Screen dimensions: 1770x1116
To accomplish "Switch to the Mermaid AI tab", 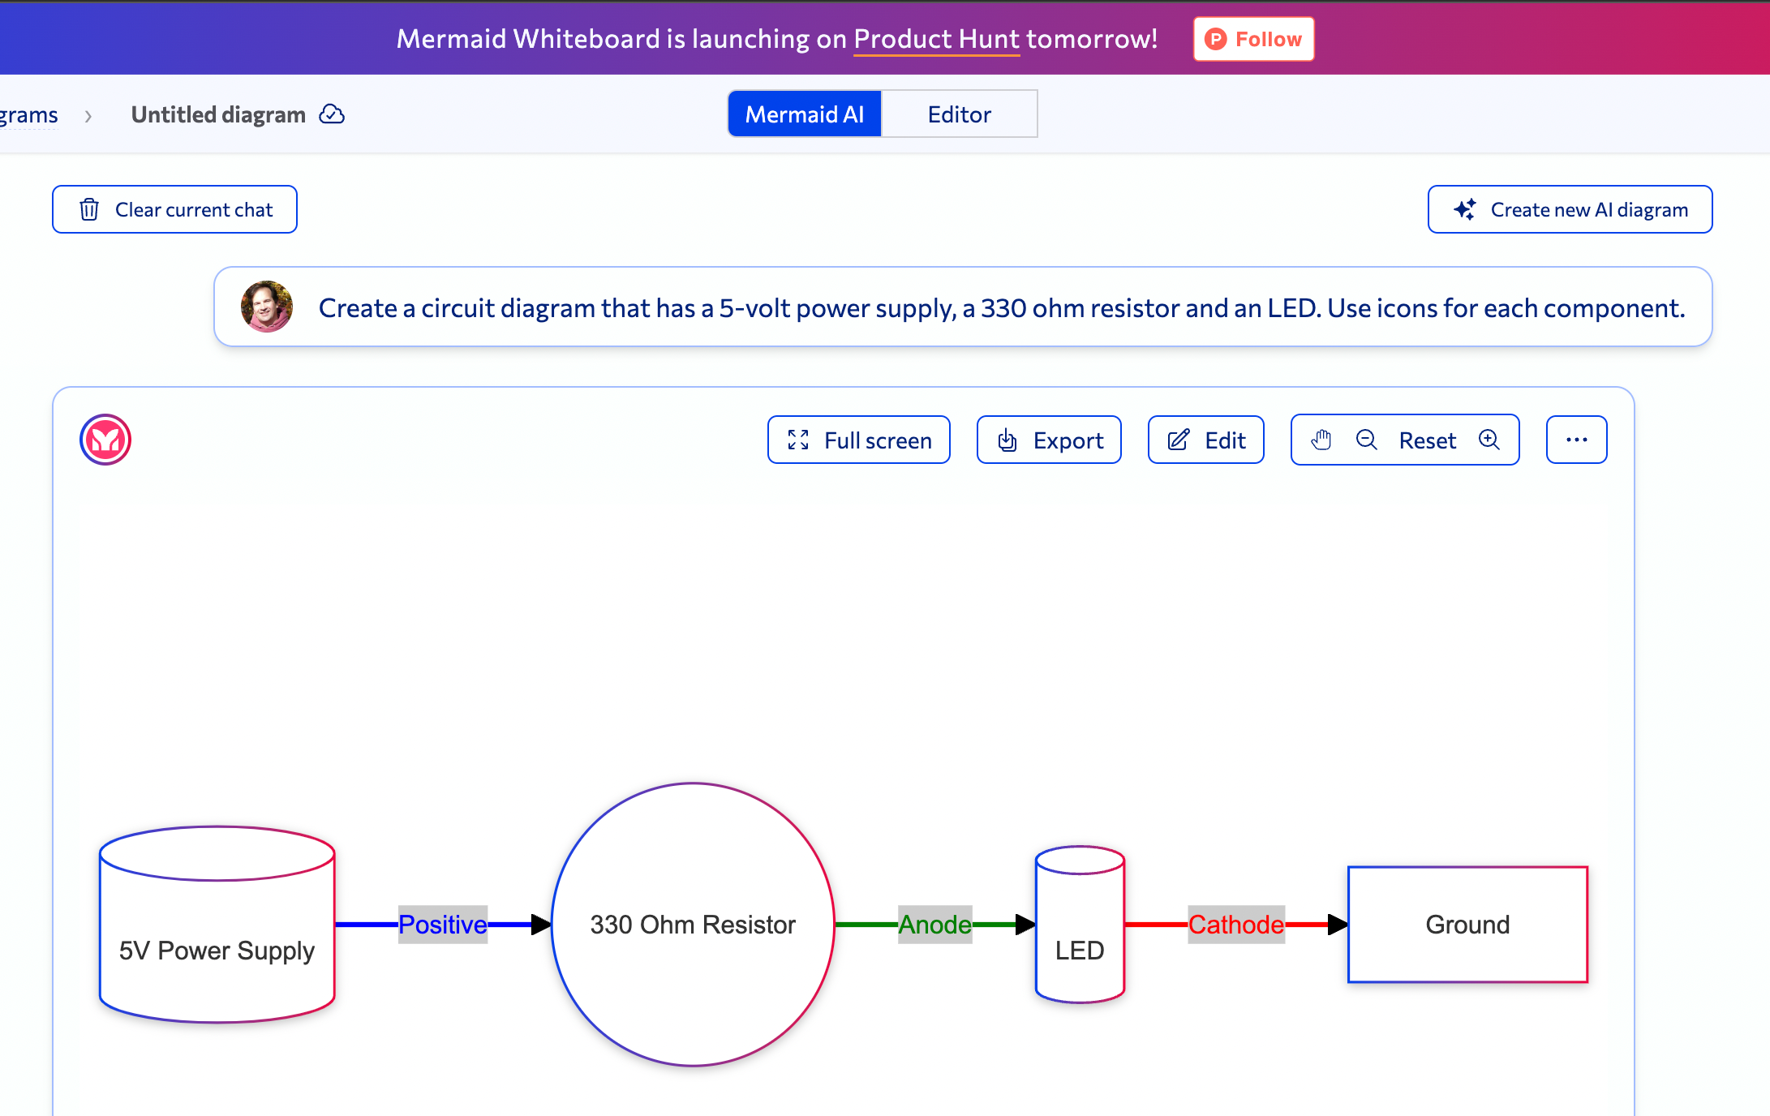I will [804, 114].
